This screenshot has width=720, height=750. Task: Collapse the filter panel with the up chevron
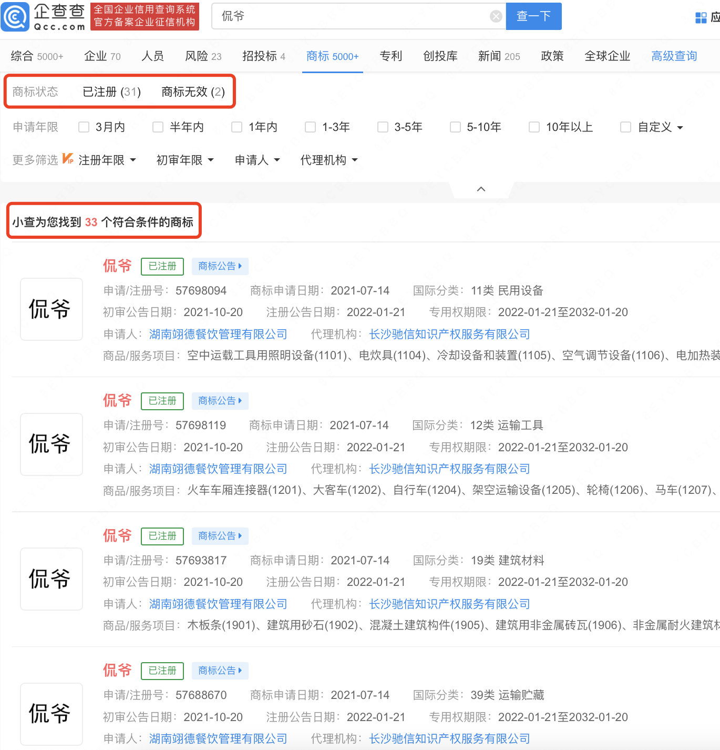point(481,189)
